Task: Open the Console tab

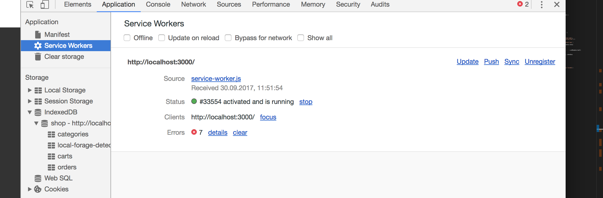Action: (x=158, y=4)
